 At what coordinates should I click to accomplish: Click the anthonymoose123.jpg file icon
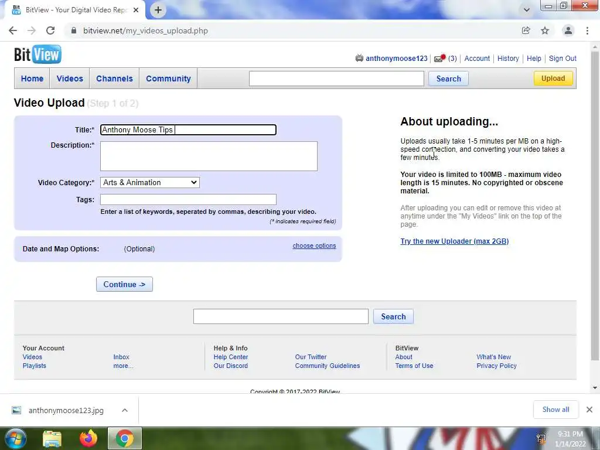click(16, 410)
